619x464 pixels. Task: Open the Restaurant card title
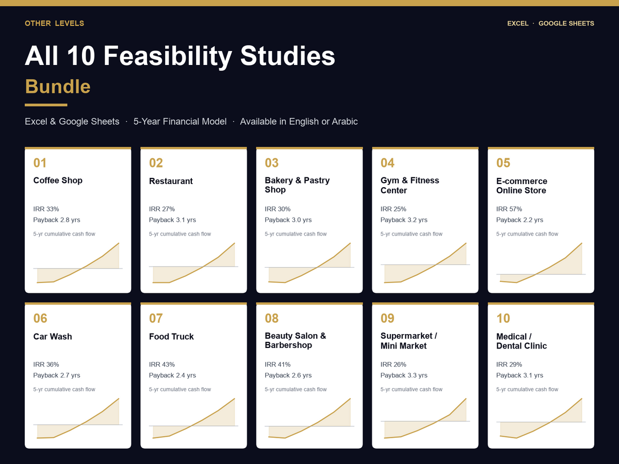click(x=171, y=181)
